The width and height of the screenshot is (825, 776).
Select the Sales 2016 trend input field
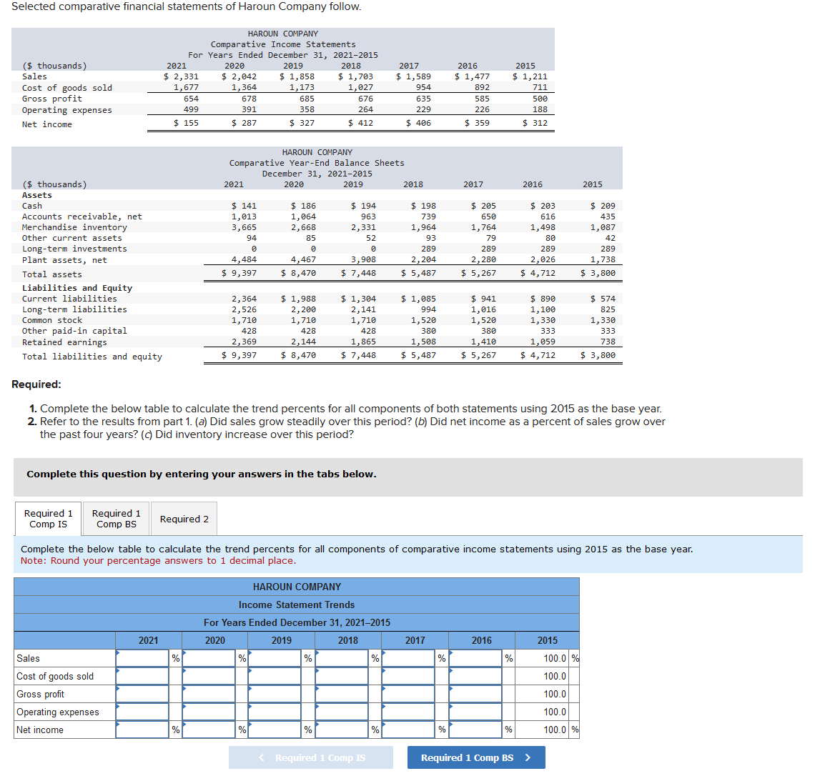click(x=475, y=658)
